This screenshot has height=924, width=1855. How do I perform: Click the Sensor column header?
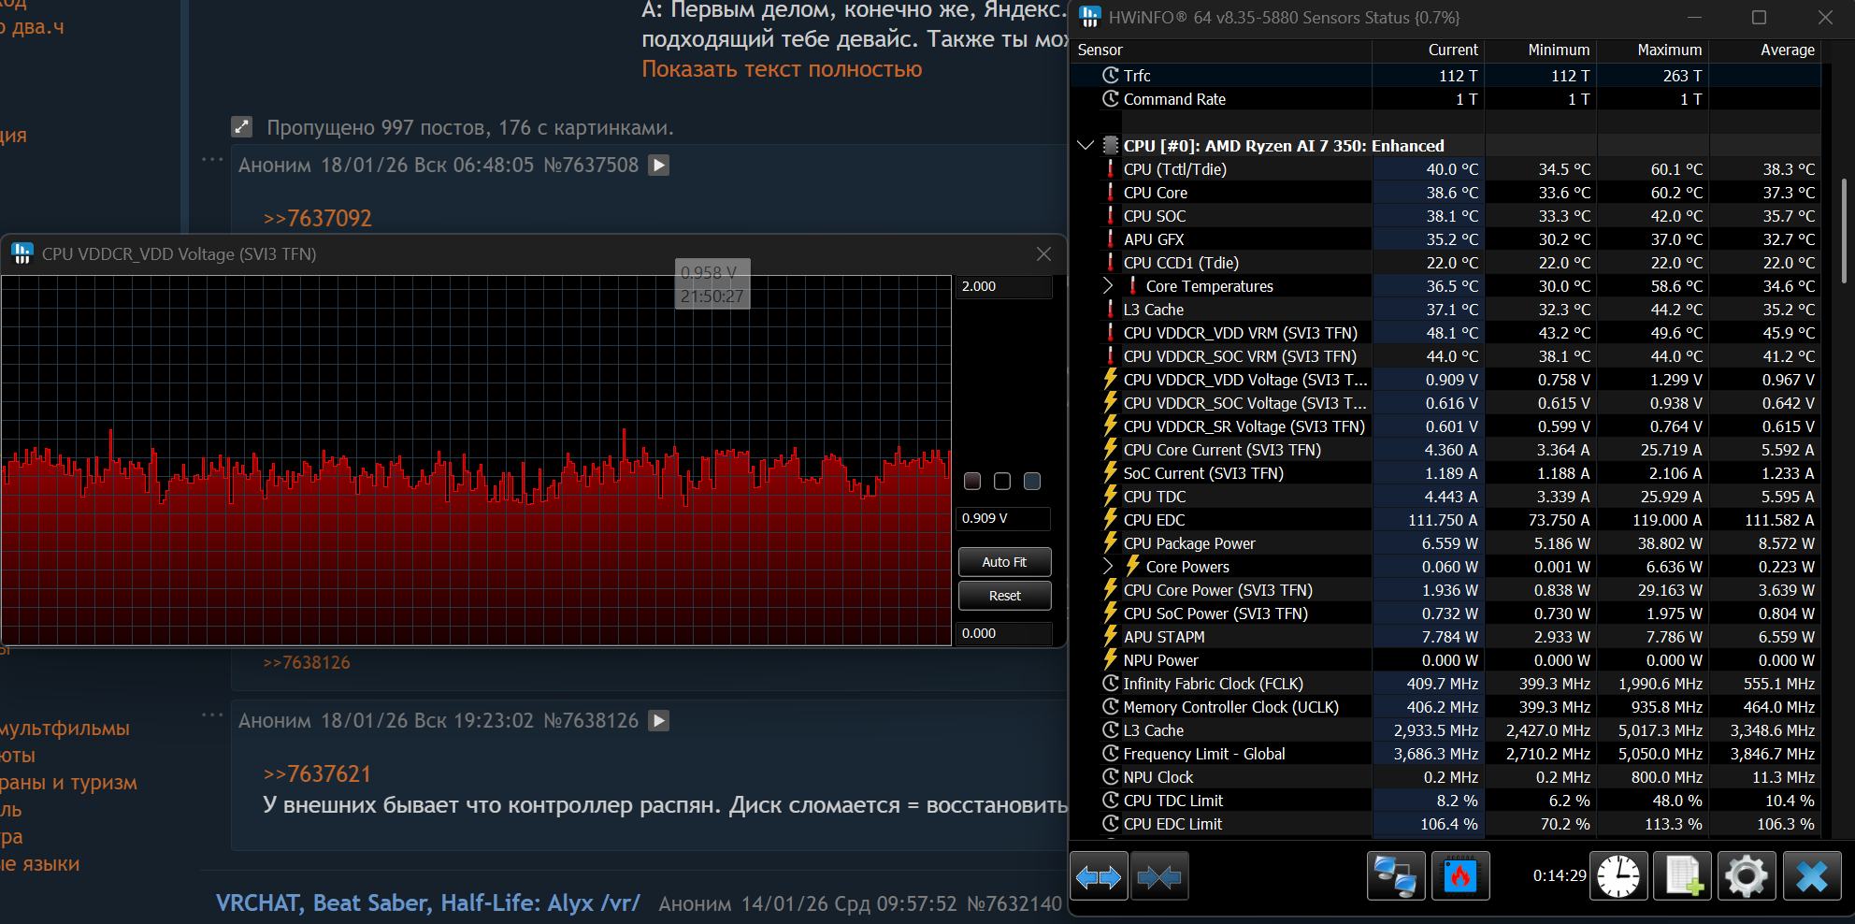click(1223, 50)
